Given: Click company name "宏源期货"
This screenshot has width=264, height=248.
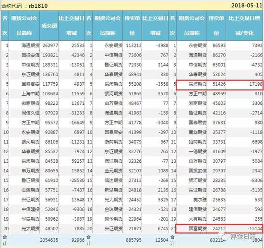Looking at the screenshot, I should click(30, 190).
